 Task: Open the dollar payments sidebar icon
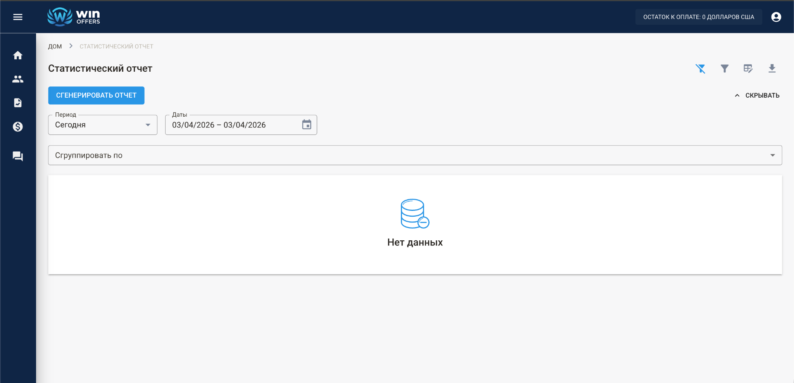coord(18,127)
